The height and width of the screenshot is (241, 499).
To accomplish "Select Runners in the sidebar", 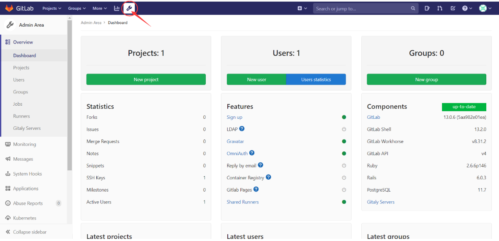I will coord(21,116).
